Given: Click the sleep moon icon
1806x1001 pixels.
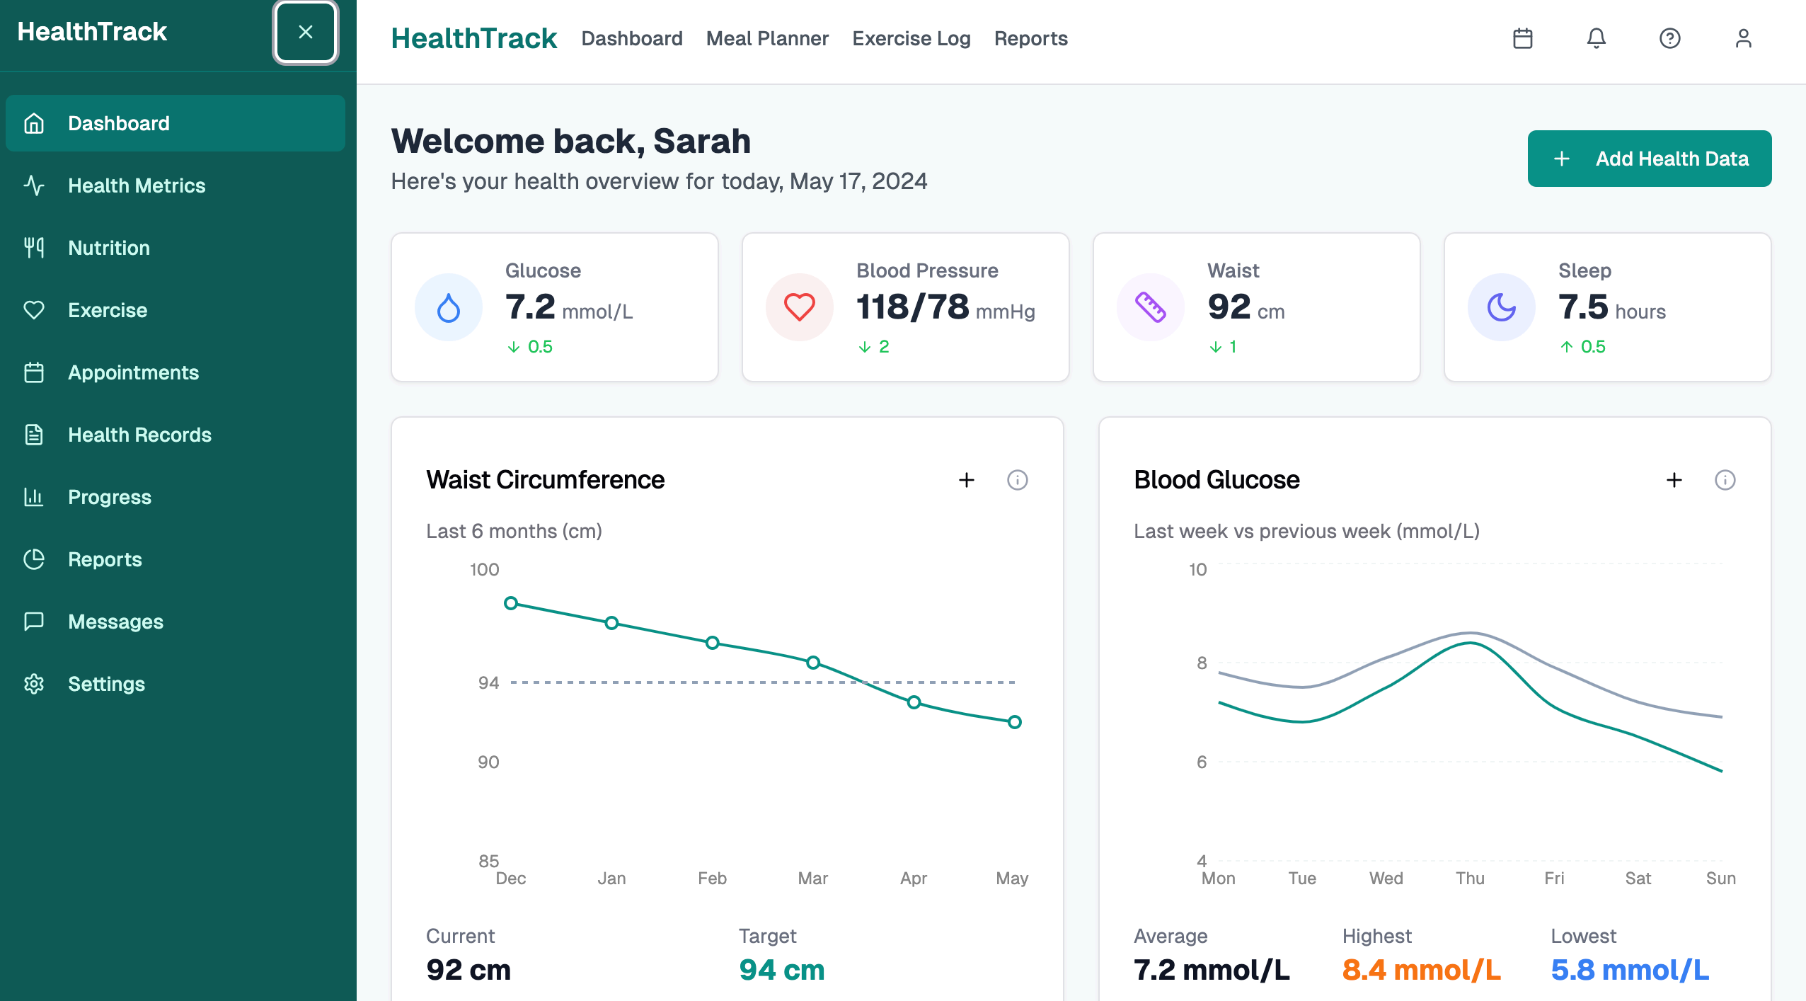Looking at the screenshot, I should pos(1502,307).
